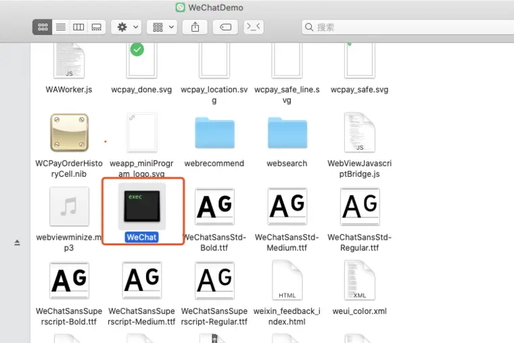This screenshot has height=343, width=514.
Task: Select the websearch folder icon
Action: coord(287,132)
